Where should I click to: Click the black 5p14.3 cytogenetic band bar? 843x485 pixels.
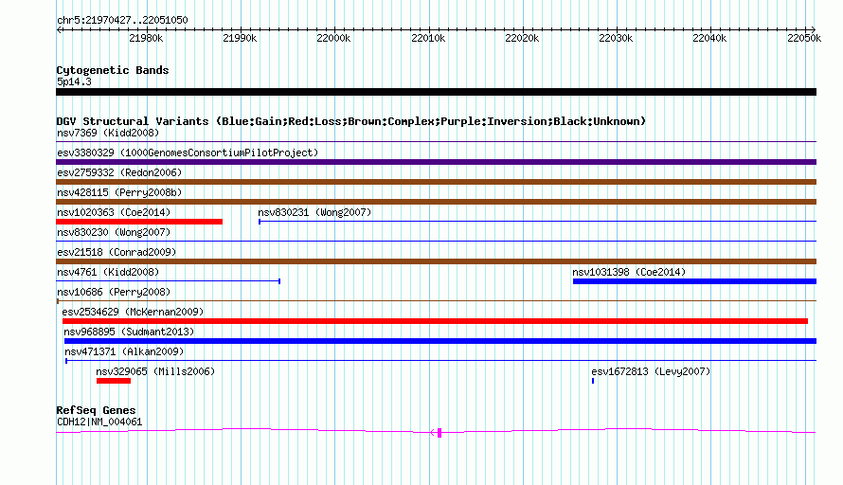pyautogui.click(x=436, y=92)
